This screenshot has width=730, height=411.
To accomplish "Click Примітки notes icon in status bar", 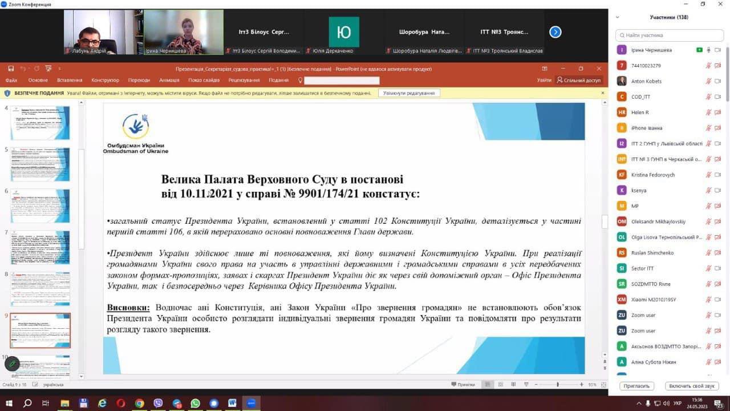I will 463,384.
